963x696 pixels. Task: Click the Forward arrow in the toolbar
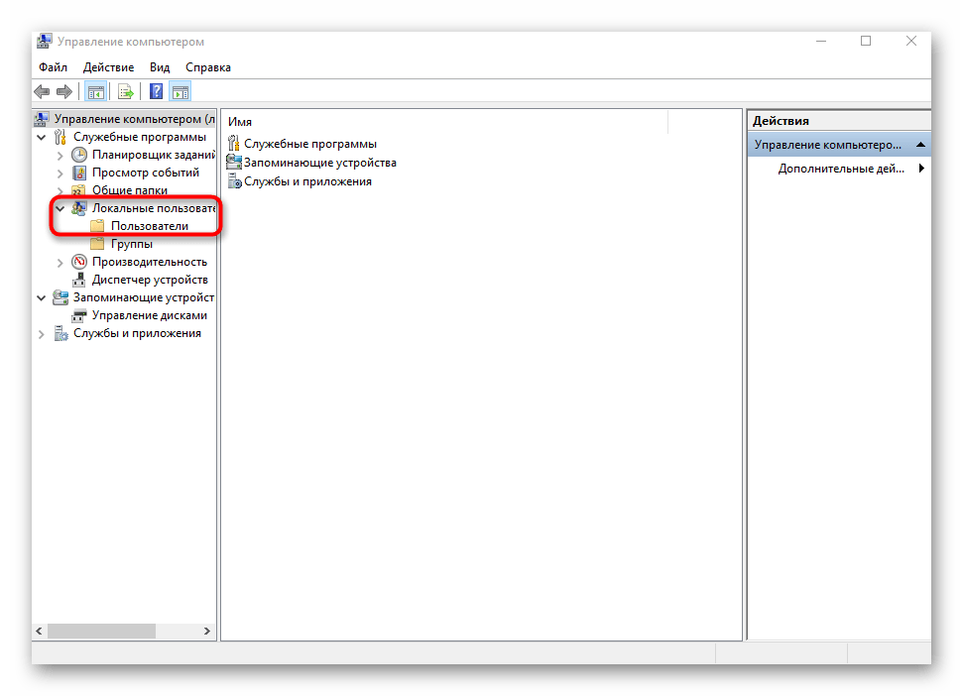pos(64,92)
